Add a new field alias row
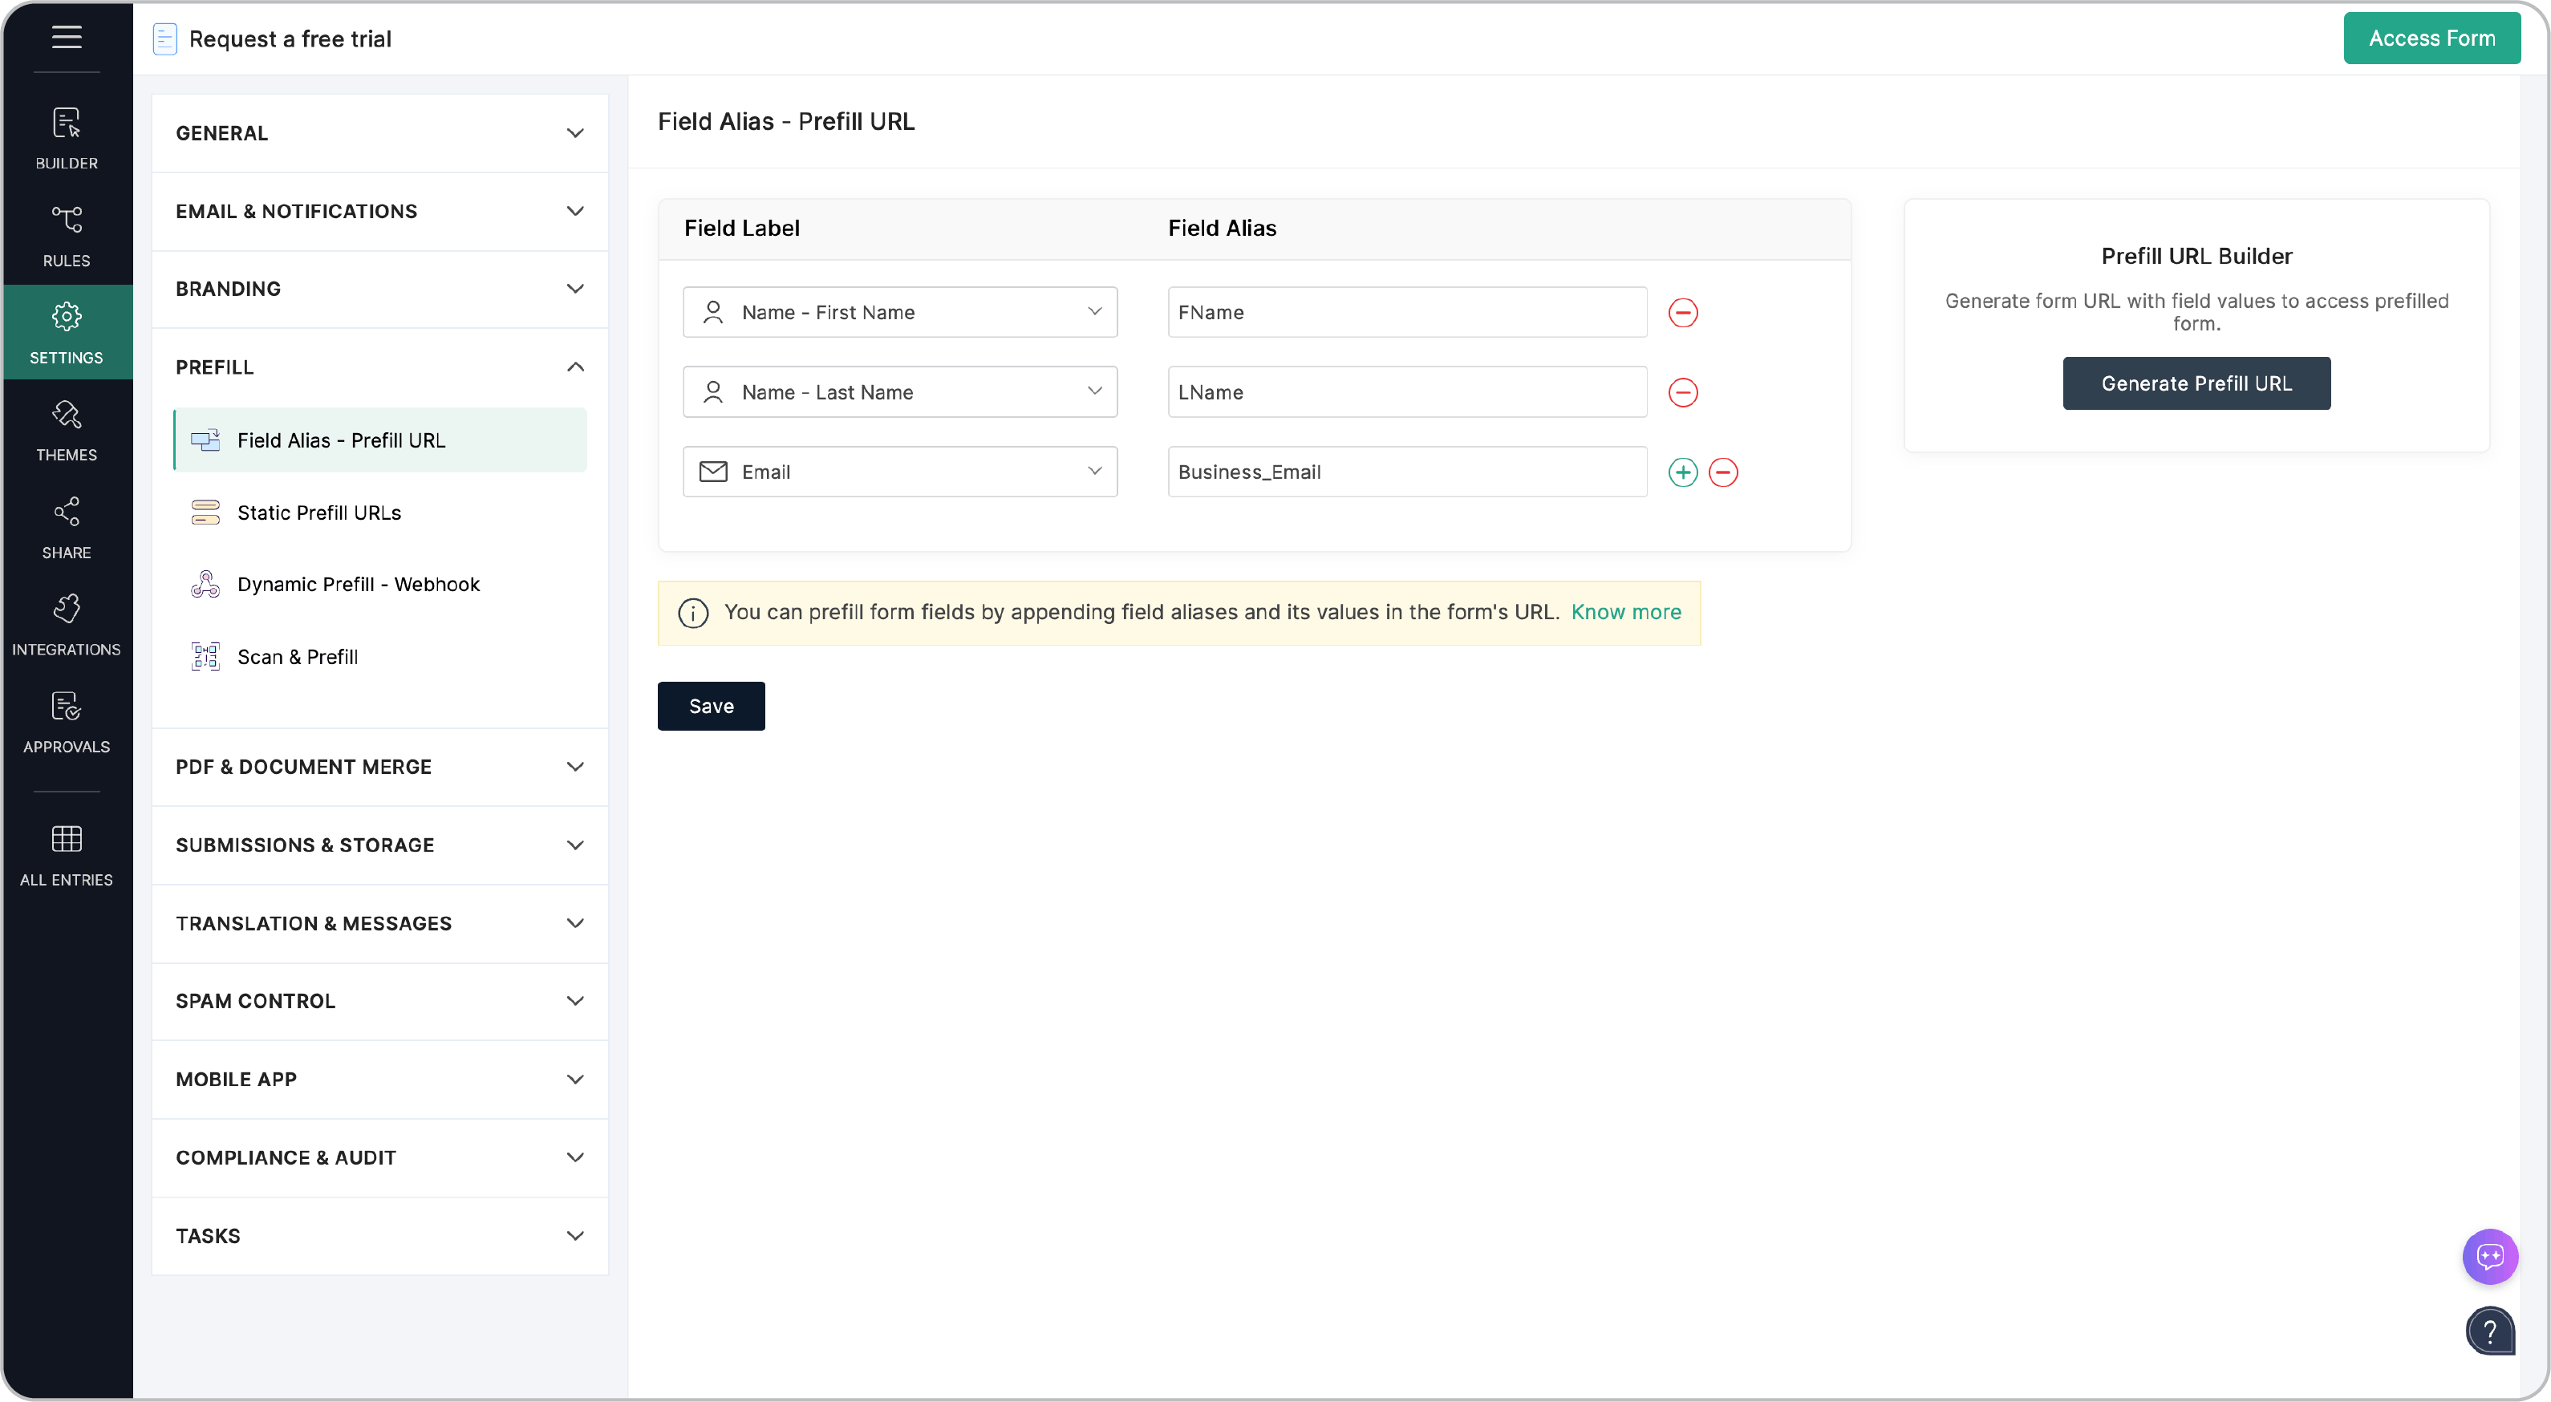Image resolution: width=2551 pixels, height=1402 pixels. click(x=1681, y=472)
